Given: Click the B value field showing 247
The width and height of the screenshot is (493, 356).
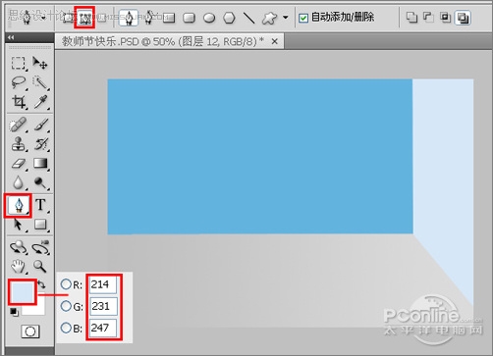Looking at the screenshot, I should pos(103,328).
